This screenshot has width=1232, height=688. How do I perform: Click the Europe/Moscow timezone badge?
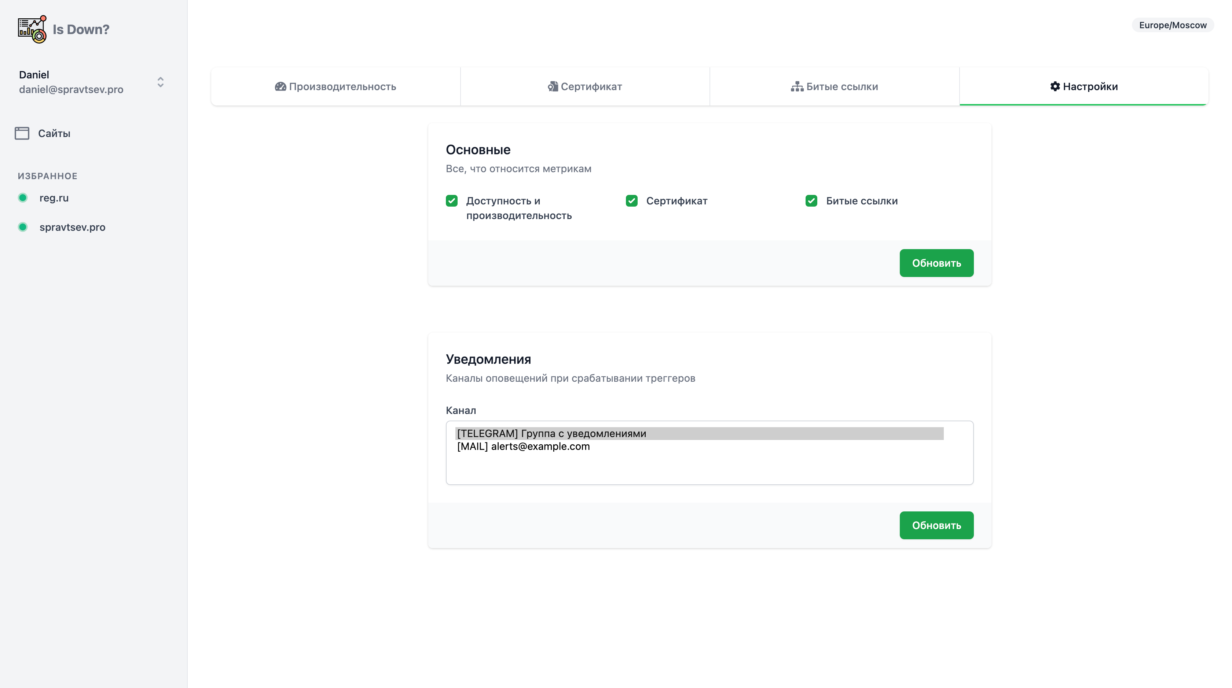1173,25
